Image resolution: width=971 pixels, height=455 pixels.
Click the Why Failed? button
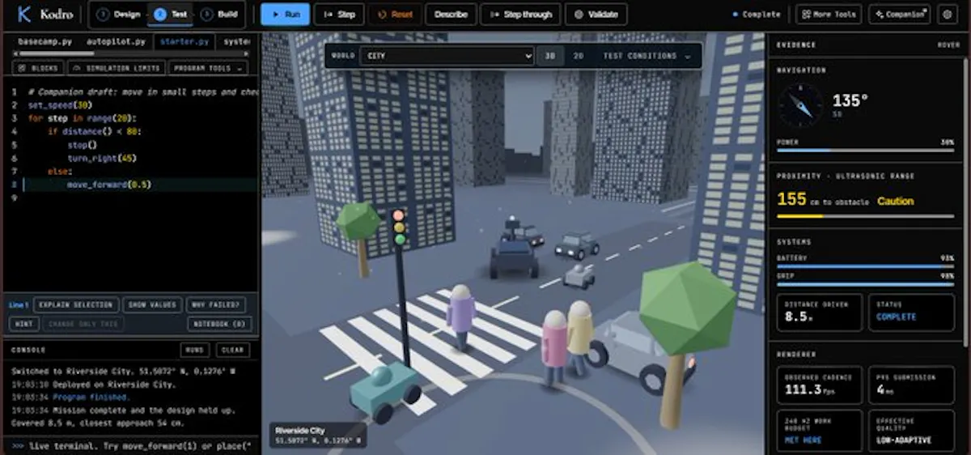[x=215, y=305]
